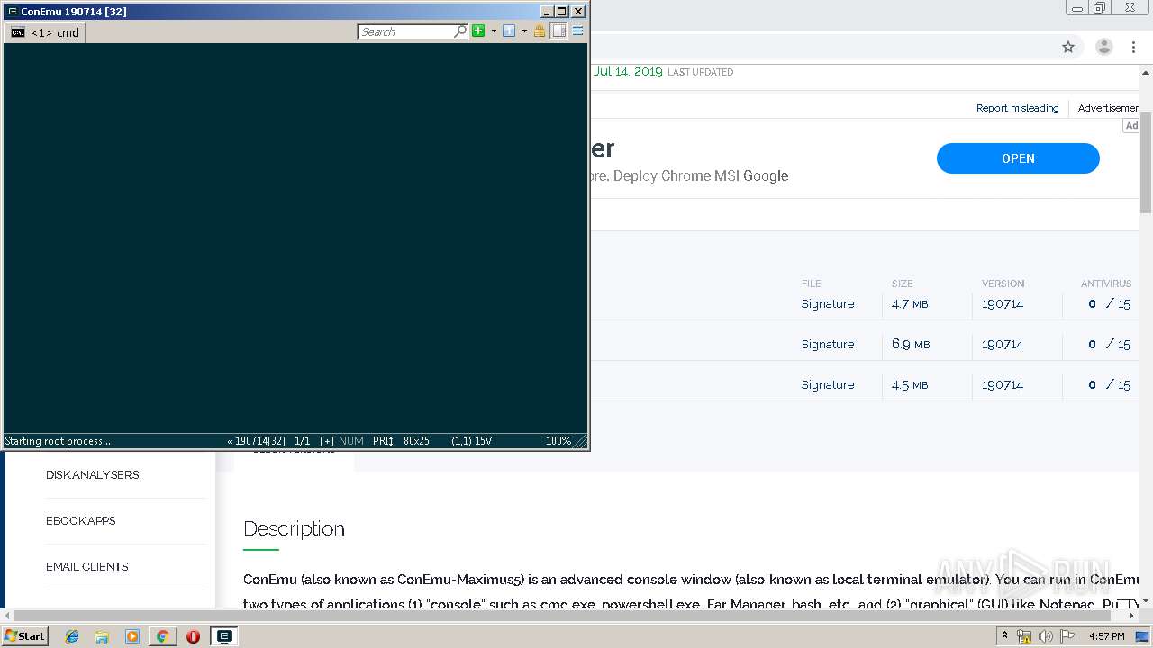Click the blue OPEN ad button
Image resolution: width=1153 pixels, height=648 pixels.
point(1018,158)
